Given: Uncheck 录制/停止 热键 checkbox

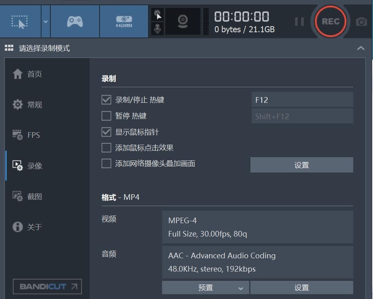Looking at the screenshot, I should [x=106, y=100].
